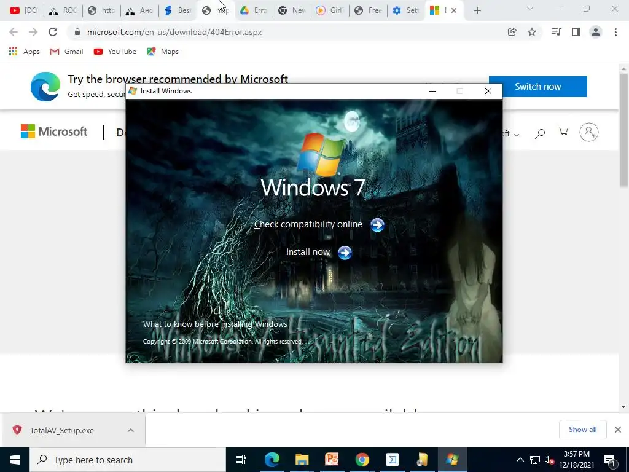Viewport: 629px width, 472px height.
Task: Share this page using the share icon
Action: pyautogui.click(x=512, y=32)
